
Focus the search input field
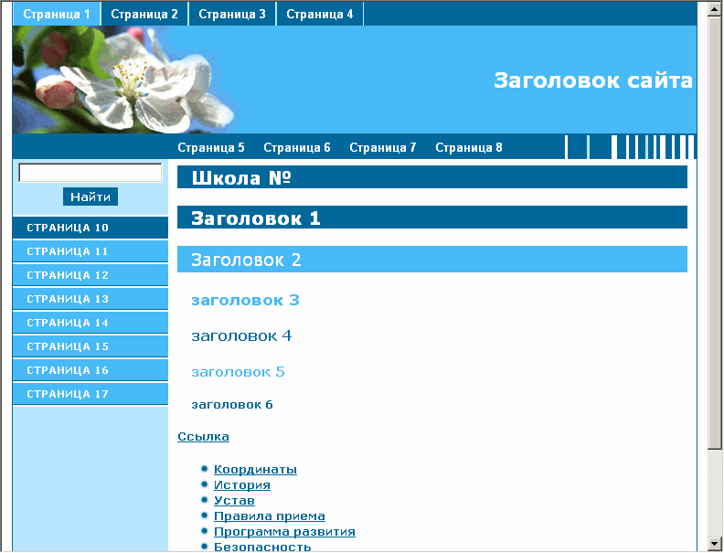90,173
